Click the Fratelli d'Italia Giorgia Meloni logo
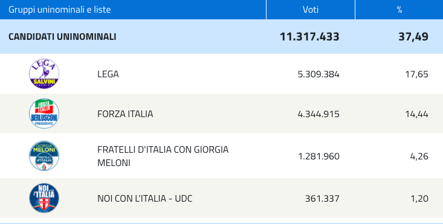Screen dimensions: 443x224 (44, 156)
